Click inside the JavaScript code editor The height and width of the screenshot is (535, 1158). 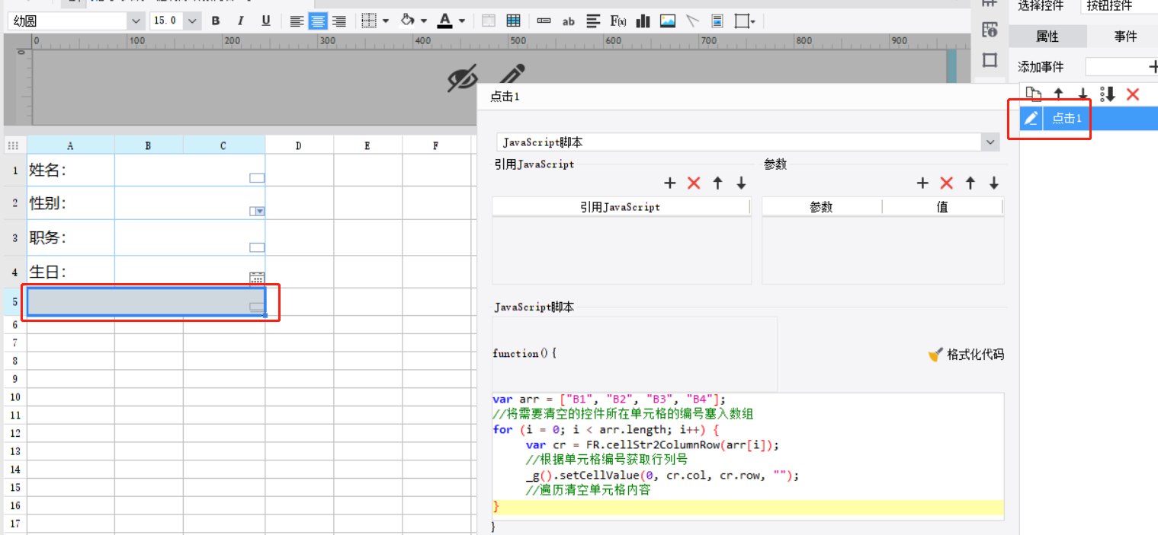(x=748, y=456)
